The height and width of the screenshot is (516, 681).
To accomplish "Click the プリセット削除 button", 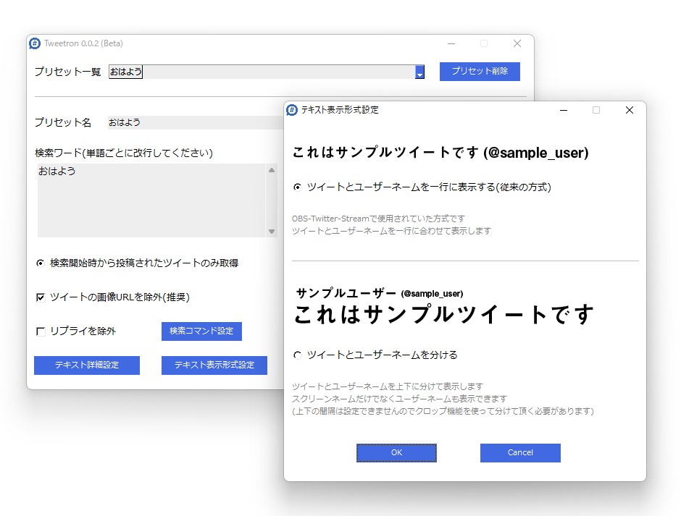I will 480,71.
